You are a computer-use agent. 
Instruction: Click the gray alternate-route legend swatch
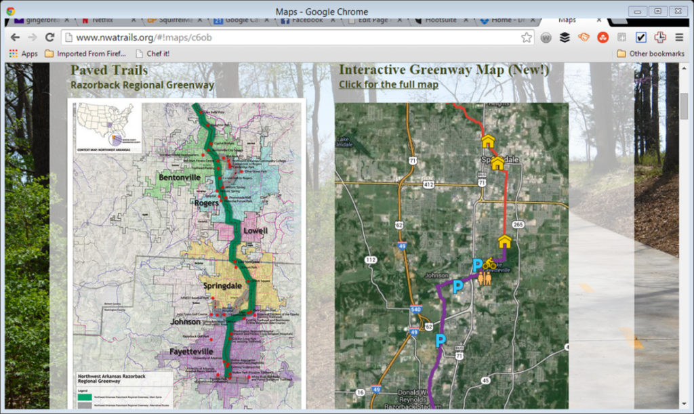click(85, 405)
